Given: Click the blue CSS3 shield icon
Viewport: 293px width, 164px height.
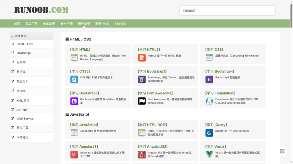Looking at the screenshot, I should coord(74,79).
